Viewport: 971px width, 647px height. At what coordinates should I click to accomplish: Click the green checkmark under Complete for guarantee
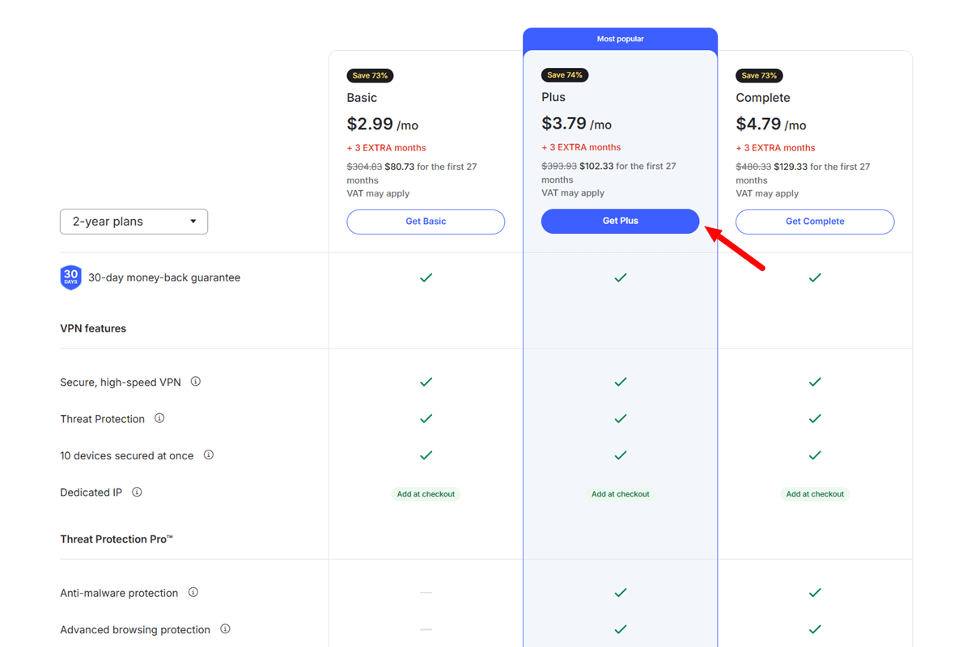(815, 277)
